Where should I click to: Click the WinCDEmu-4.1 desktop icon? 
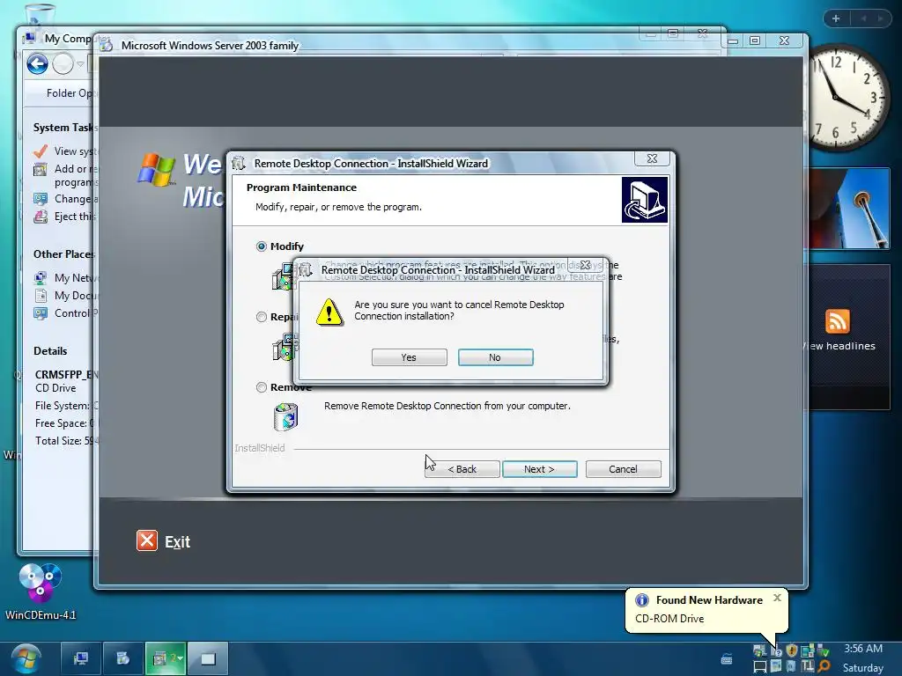41,592
